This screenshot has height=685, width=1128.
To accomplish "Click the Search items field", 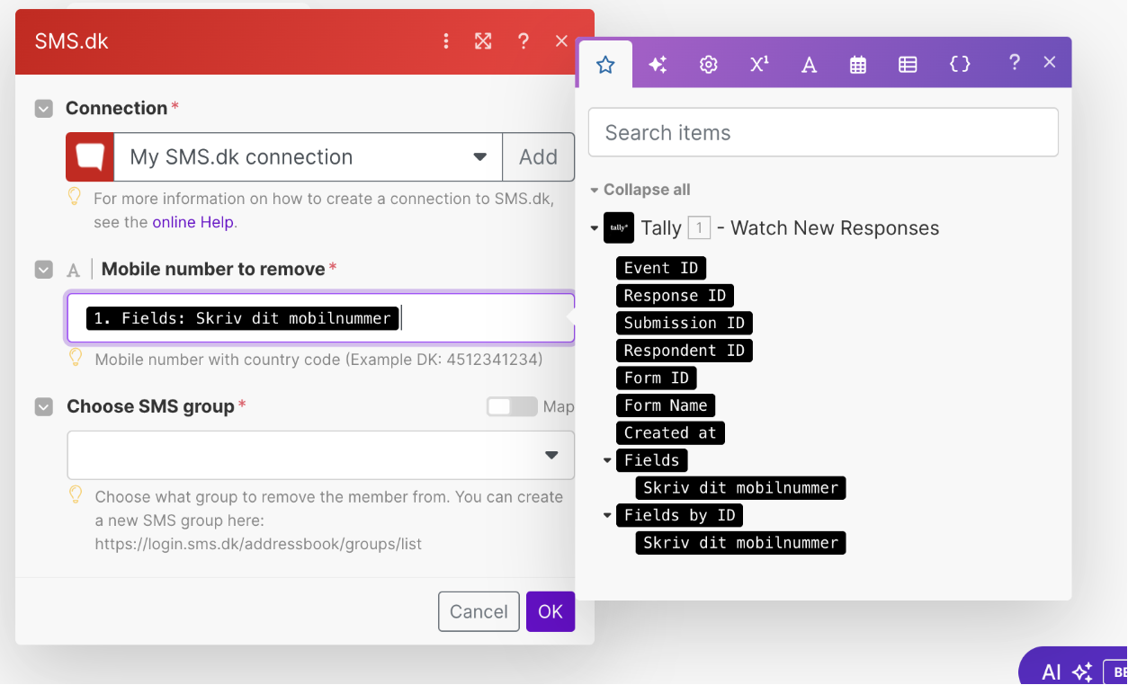I will [x=823, y=133].
